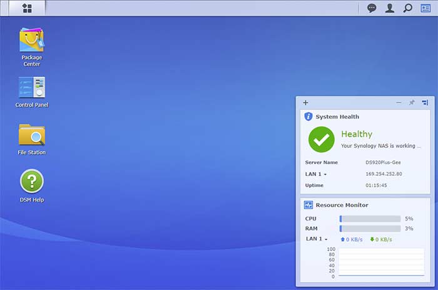Launch Control Panel from desktop
Viewport: 438px width, 290px height.
[x=32, y=92]
